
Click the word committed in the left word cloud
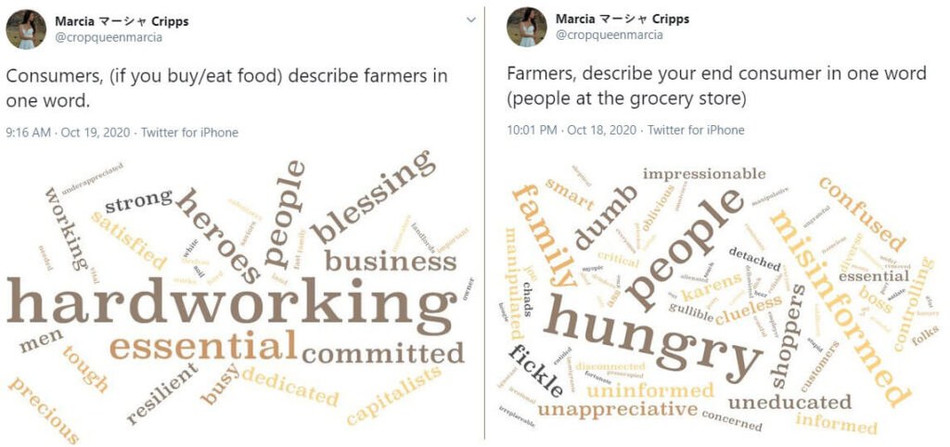click(383, 352)
